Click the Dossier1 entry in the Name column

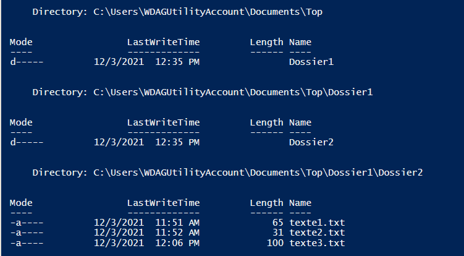click(311, 62)
